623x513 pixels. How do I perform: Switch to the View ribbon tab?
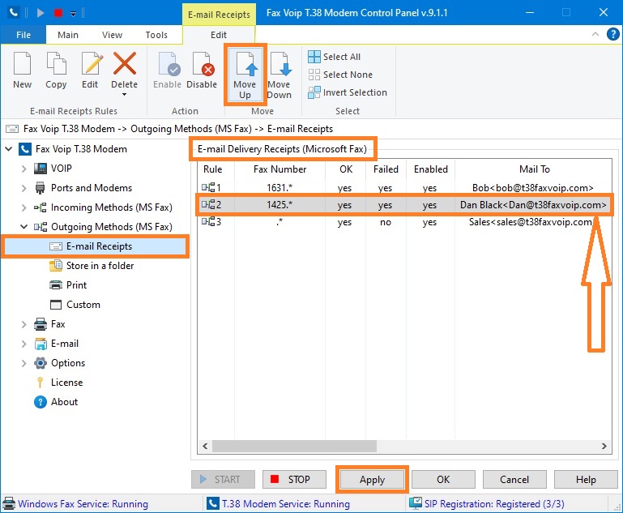112,35
